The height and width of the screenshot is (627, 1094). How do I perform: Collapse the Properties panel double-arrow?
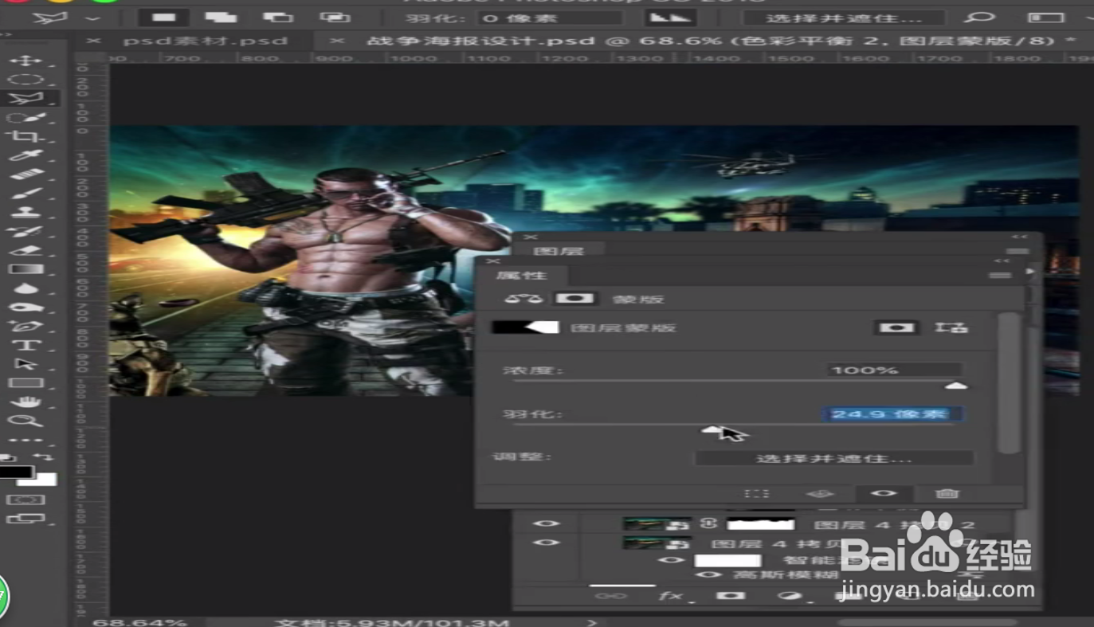(1001, 261)
